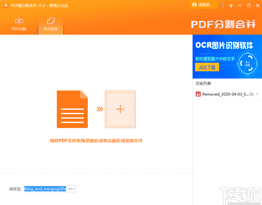Delete the Removed history entry via its x icon
Screen dimensions: 262x205
pos(257,94)
